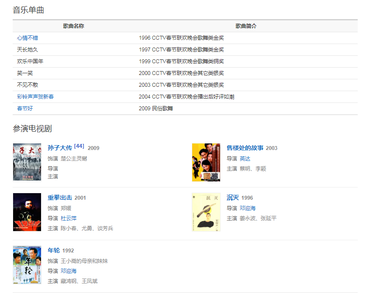The image size is (366, 293).
Task: Open the 泯灭 title link
Action: (x=233, y=198)
